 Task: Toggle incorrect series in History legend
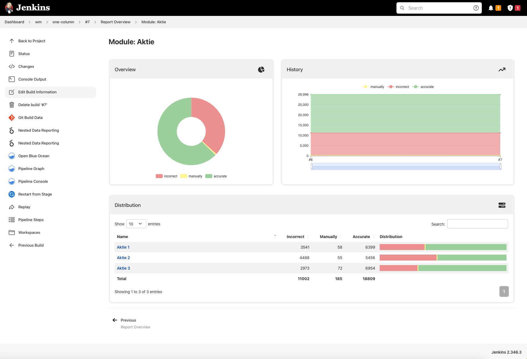pos(398,87)
